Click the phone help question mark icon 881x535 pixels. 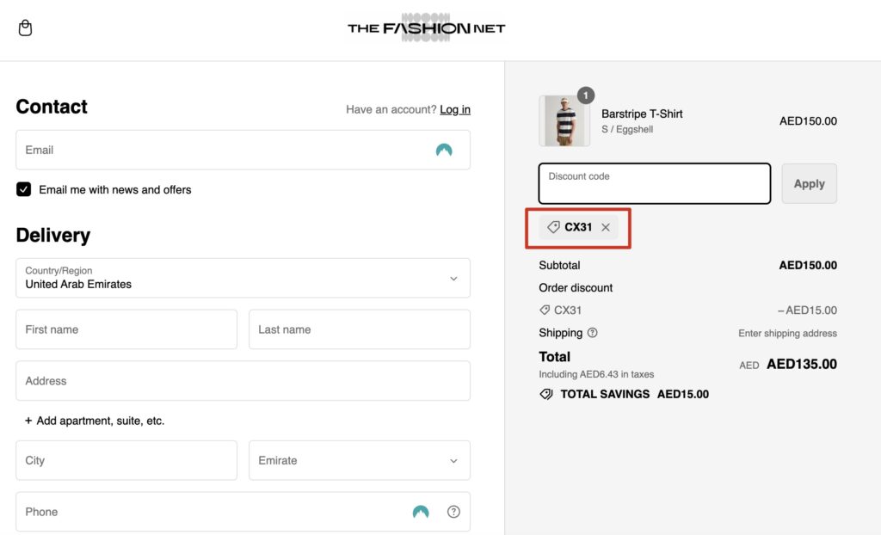453,512
